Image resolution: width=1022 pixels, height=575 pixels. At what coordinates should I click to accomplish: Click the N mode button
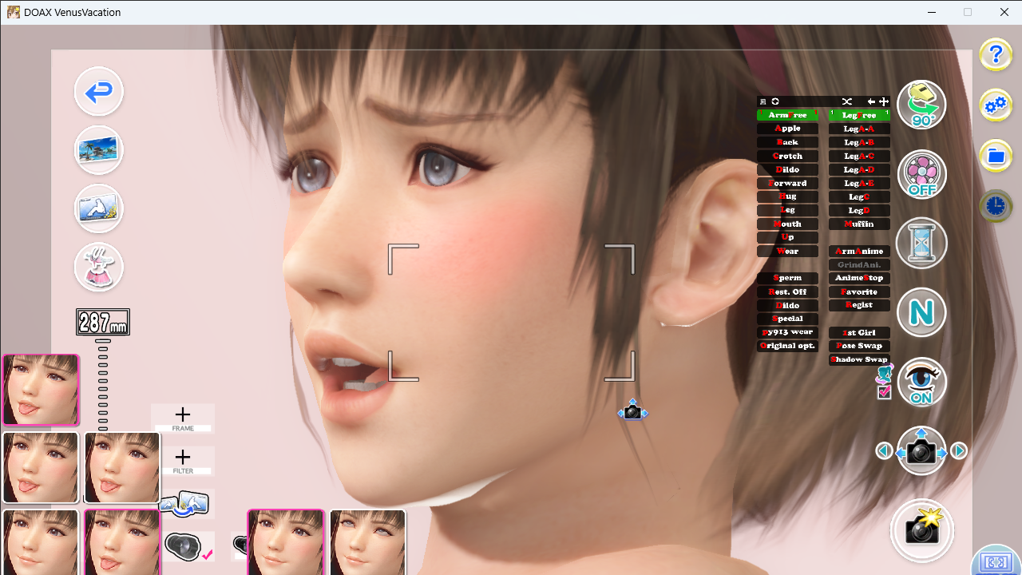[921, 312]
